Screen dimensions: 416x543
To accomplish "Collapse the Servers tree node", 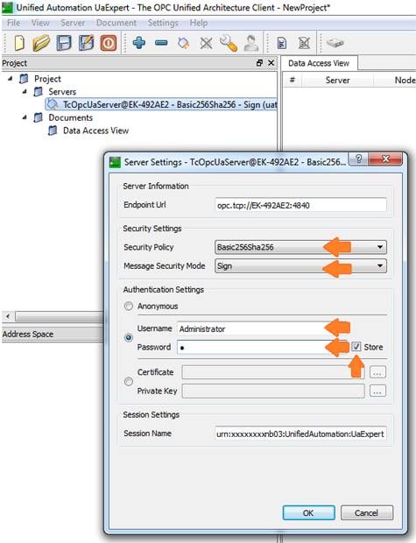I will (x=25, y=92).
